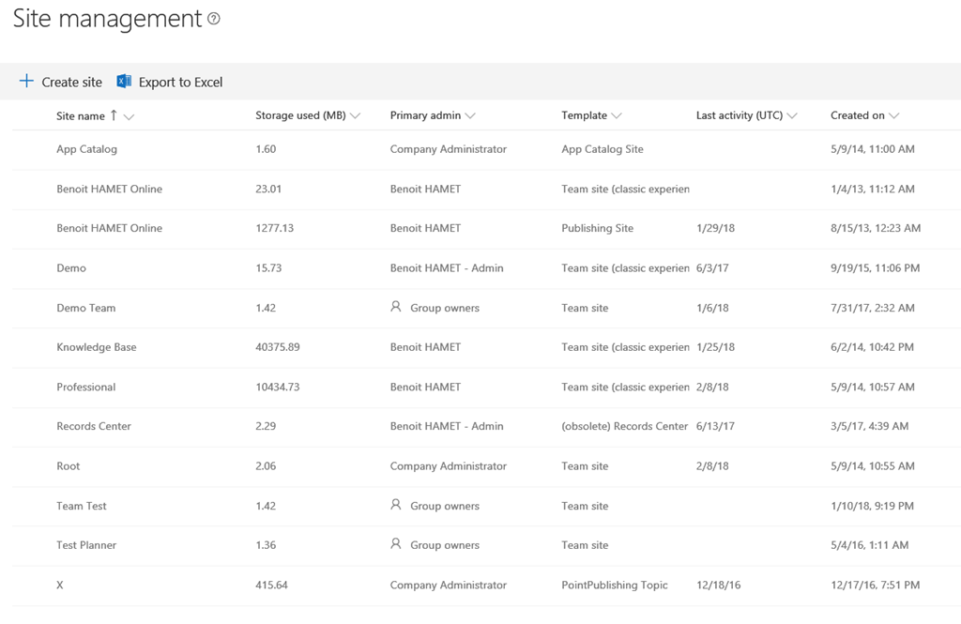Select the App Catalog site row
The height and width of the screenshot is (624, 961).
[x=86, y=149]
